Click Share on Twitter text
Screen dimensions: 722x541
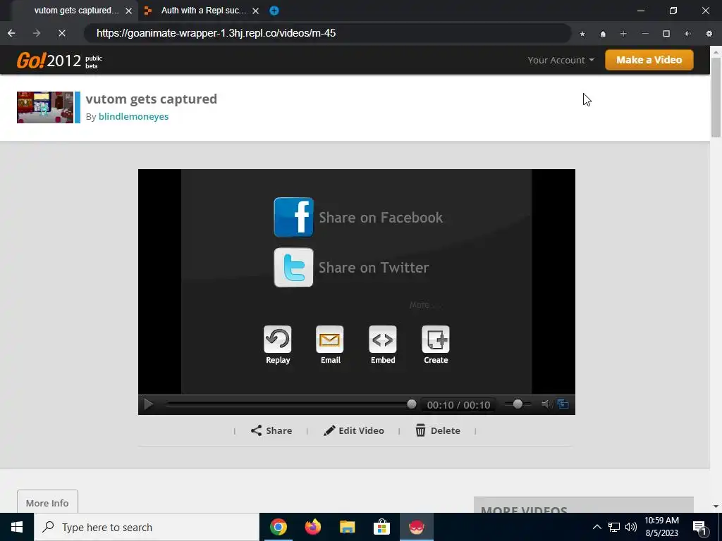(374, 267)
